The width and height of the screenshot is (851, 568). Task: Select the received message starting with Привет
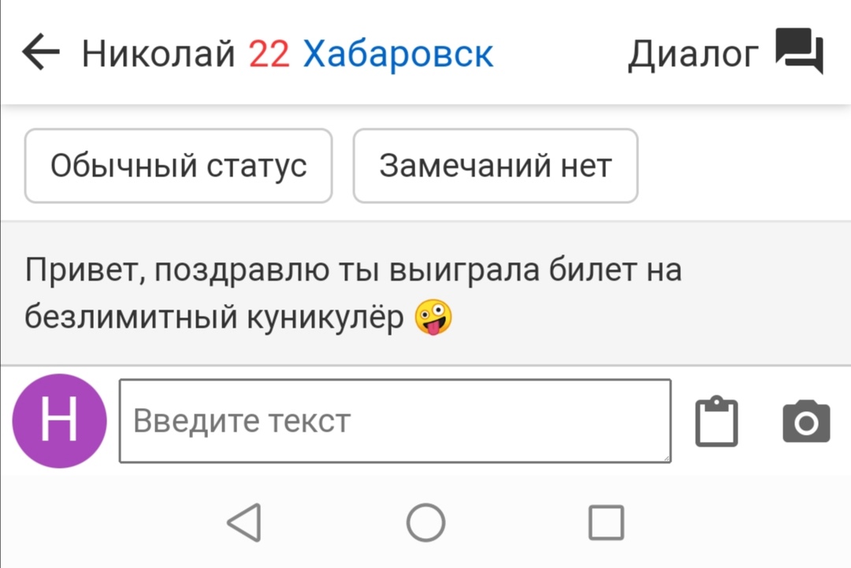[425, 293]
